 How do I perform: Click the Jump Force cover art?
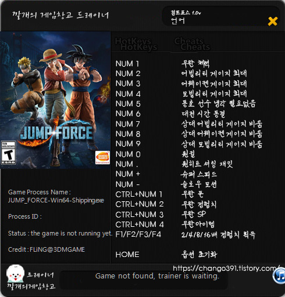[x=55, y=100]
